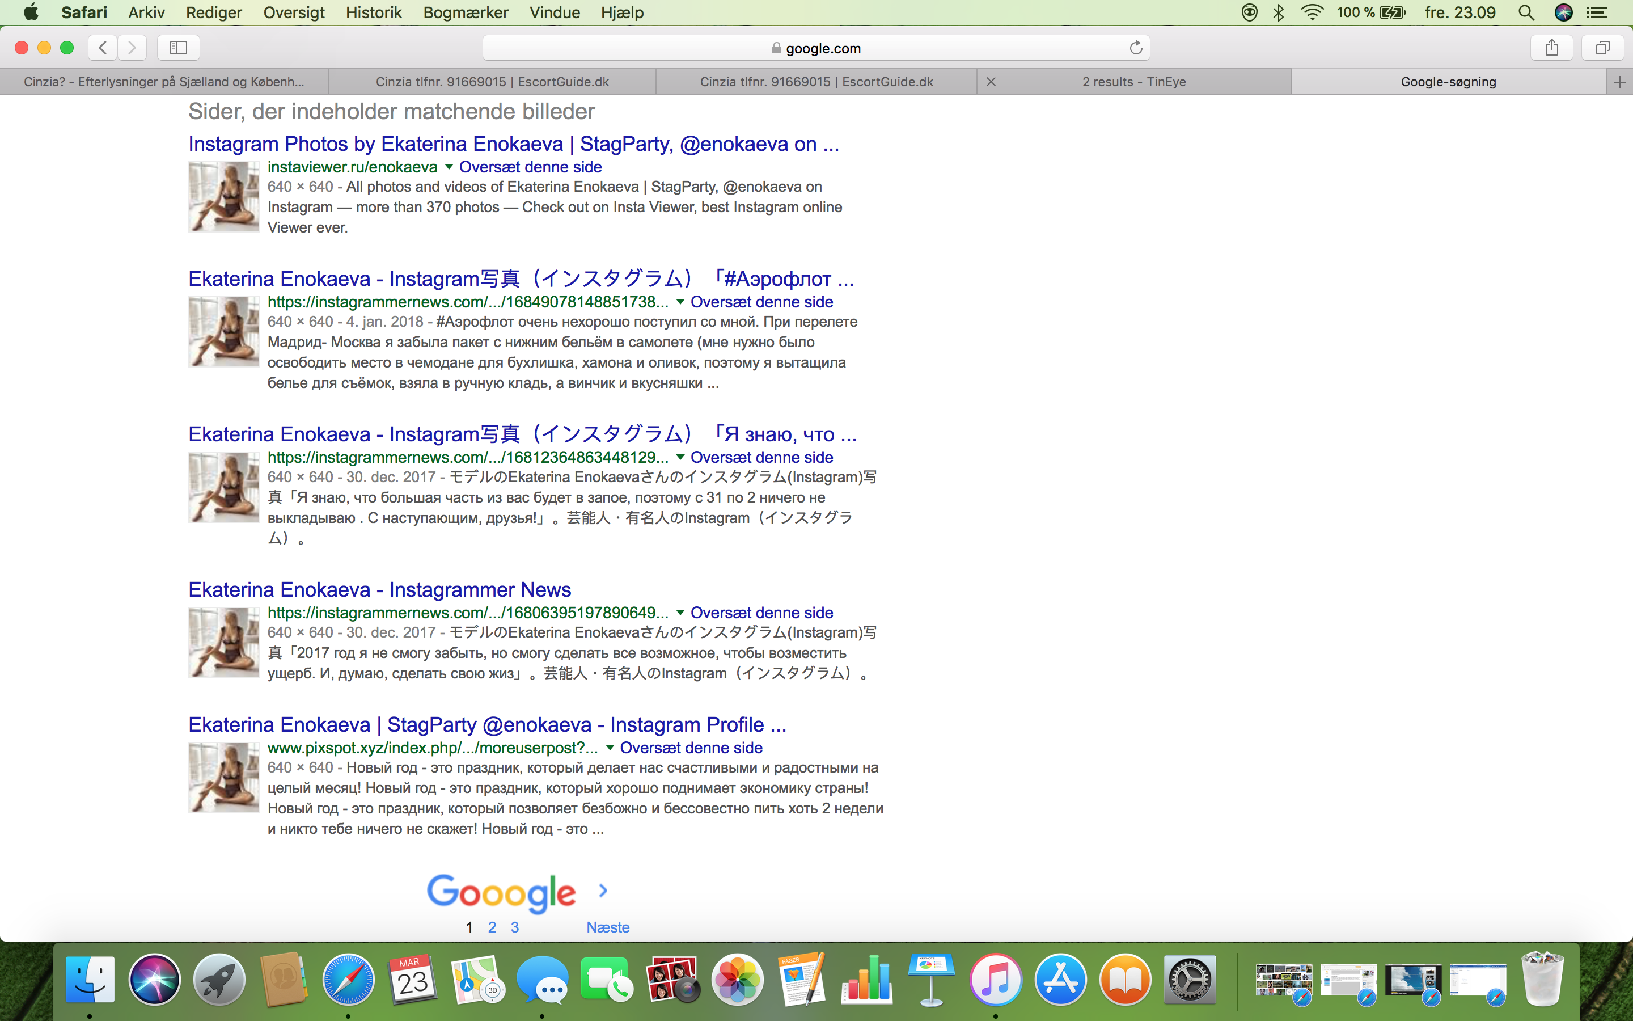The image size is (1633, 1021).
Task: Expand dropdown arrow after instagrammernews 16812364 URL
Action: (680, 457)
